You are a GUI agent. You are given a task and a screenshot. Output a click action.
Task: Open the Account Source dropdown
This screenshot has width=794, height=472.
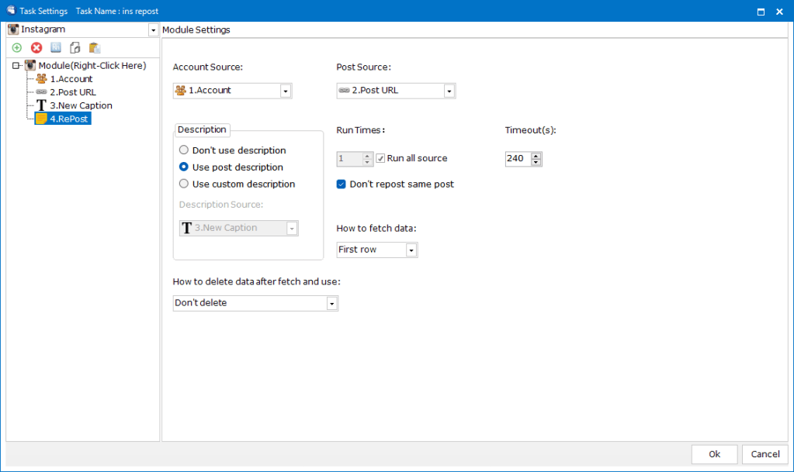tap(286, 91)
